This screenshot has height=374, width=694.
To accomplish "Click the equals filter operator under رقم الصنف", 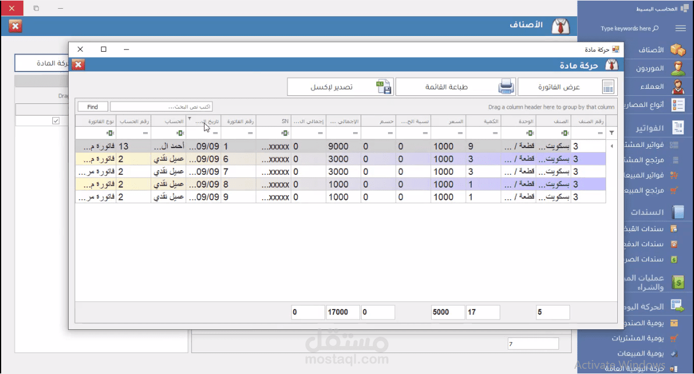I will point(600,133).
